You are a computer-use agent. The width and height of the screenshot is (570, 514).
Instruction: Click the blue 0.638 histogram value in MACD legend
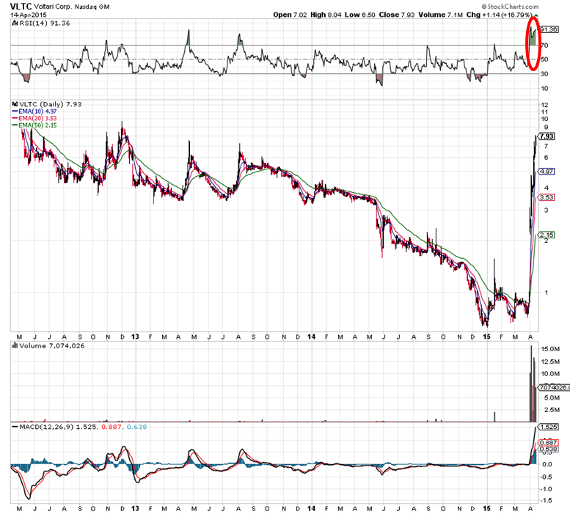(x=136, y=427)
